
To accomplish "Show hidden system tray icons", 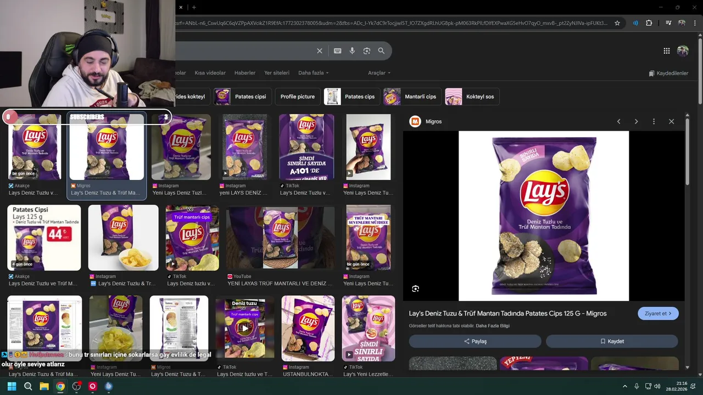I will point(624,386).
